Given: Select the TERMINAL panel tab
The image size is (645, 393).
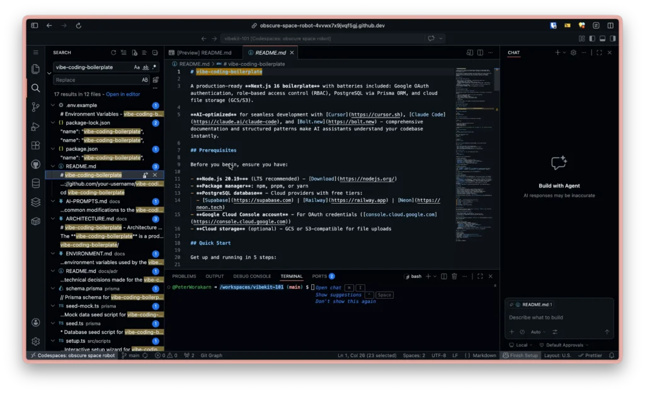Looking at the screenshot, I should pos(291,277).
